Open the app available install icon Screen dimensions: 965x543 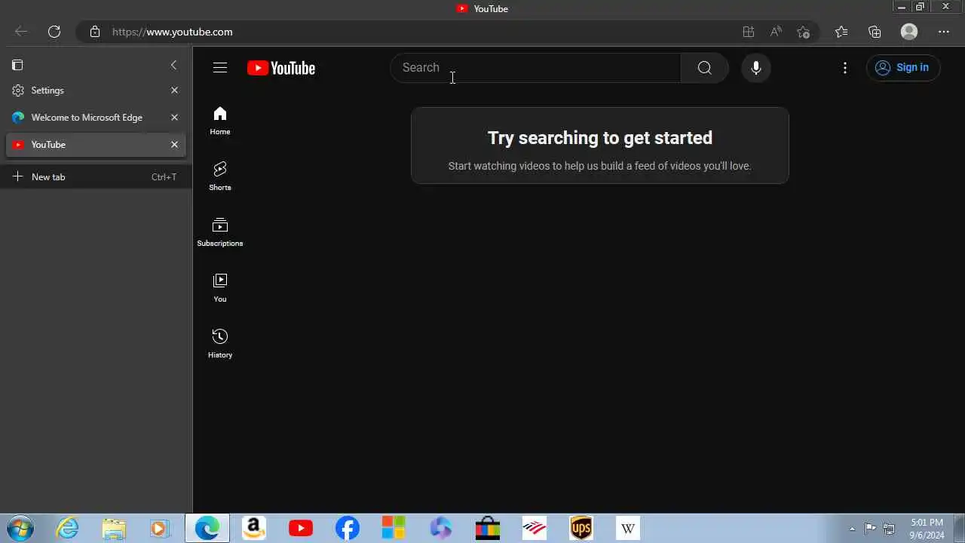coord(748,32)
